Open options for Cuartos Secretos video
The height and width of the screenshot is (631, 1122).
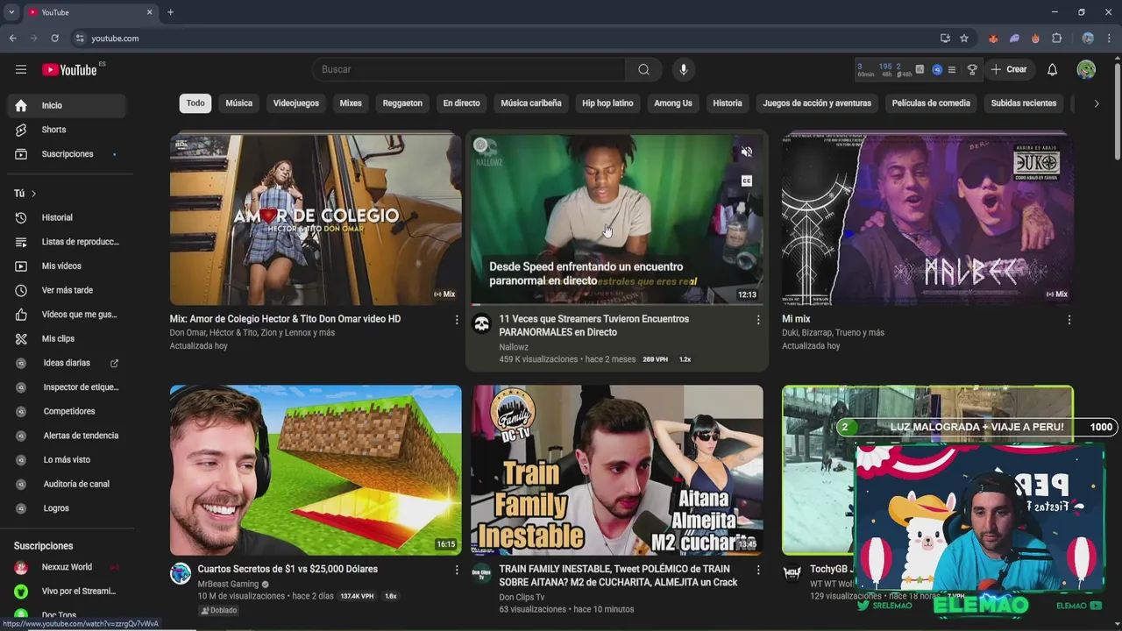point(456,570)
